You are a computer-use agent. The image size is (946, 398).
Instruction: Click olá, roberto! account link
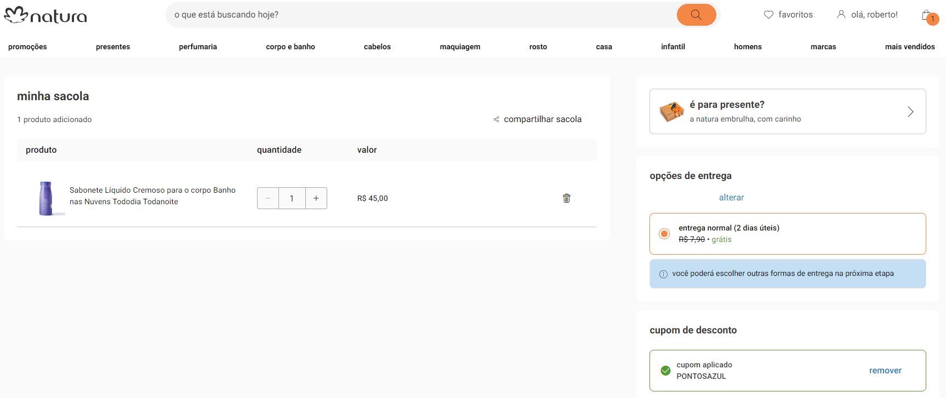coord(874,15)
